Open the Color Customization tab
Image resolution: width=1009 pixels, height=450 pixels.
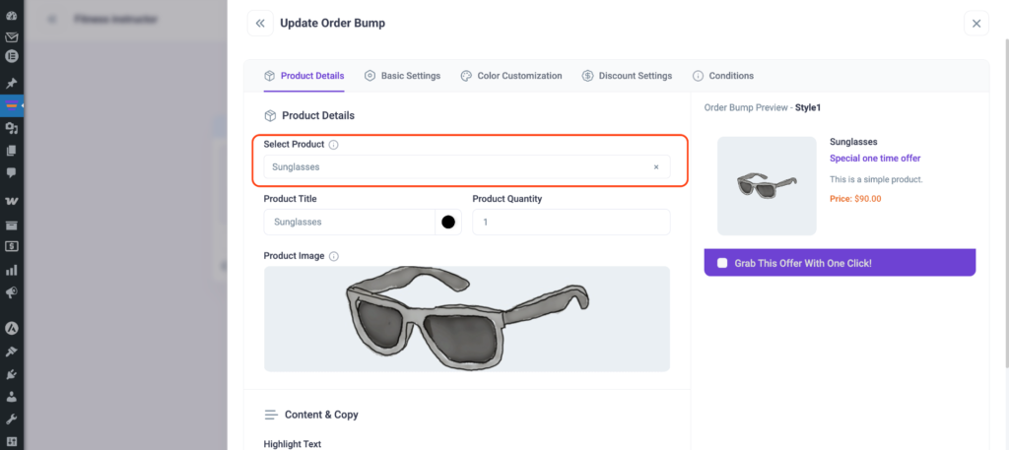pos(511,76)
